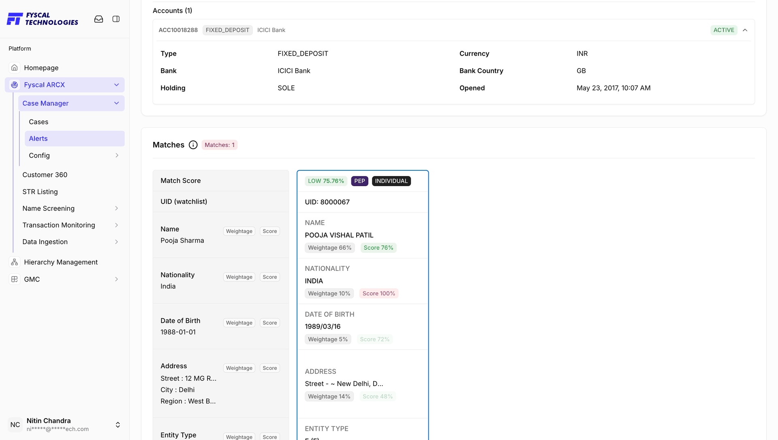Click the Case Manager section label
Image resolution: width=778 pixels, height=440 pixels.
45,103
